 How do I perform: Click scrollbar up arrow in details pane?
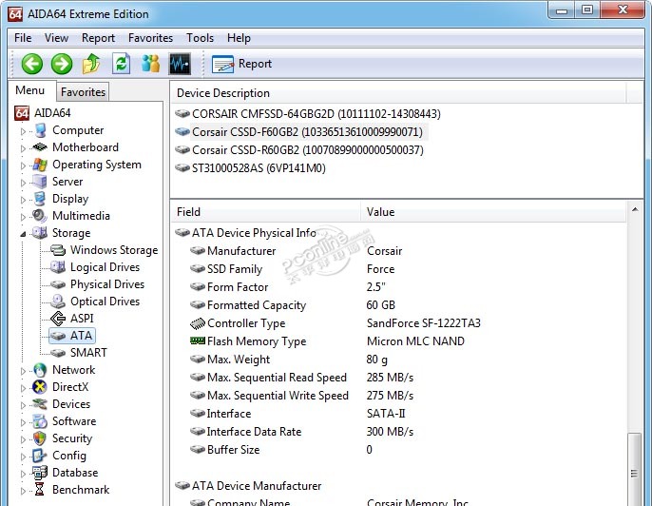coord(635,209)
